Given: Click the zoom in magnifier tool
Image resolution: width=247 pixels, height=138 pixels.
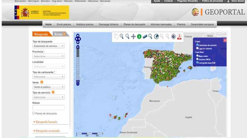Looking at the screenshot, I should pos(122,36).
